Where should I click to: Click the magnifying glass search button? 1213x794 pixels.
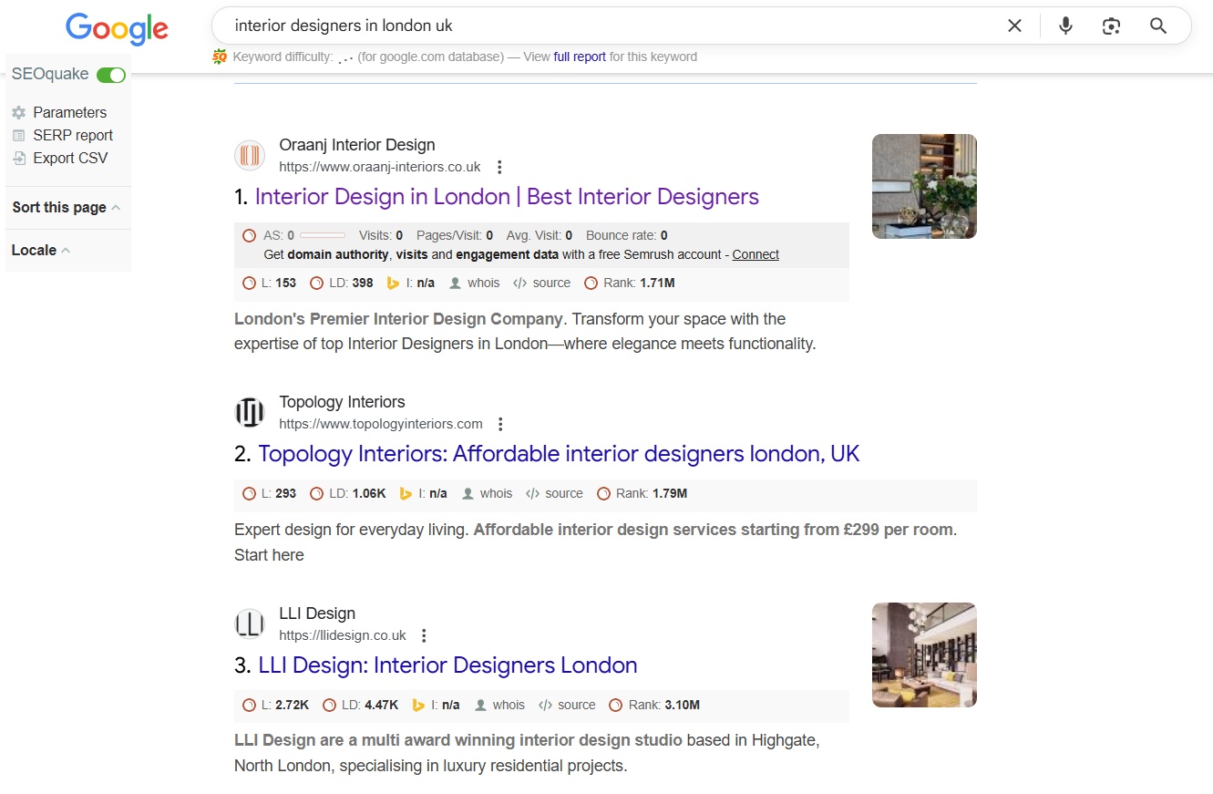(1158, 26)
